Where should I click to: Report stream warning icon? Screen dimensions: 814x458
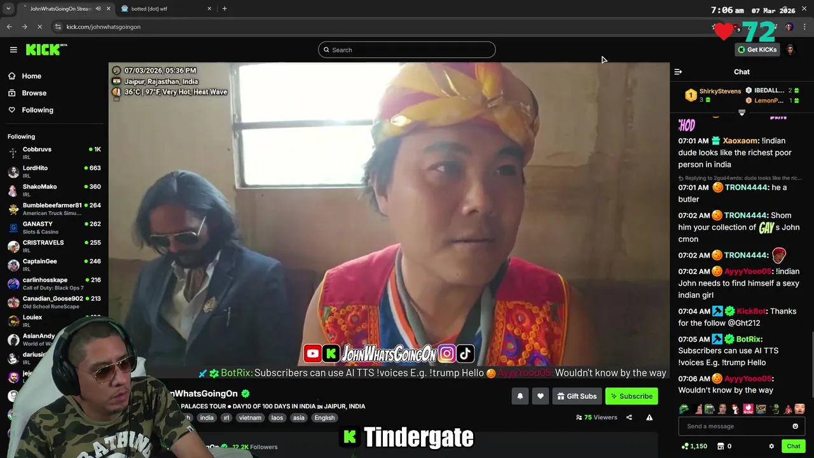pos(649,417)
